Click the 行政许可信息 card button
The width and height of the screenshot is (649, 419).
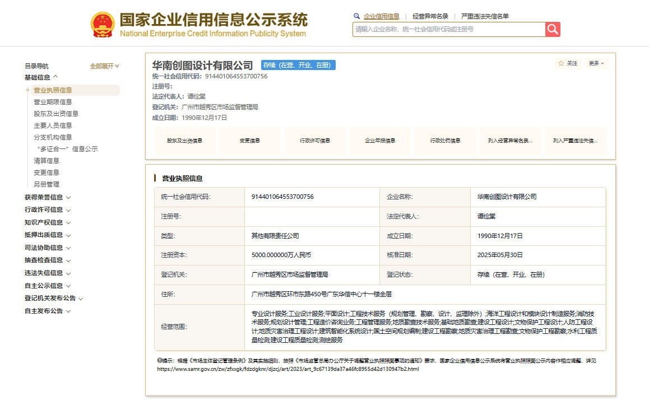point(315,141)
